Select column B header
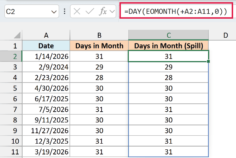 tap(99, 35)
